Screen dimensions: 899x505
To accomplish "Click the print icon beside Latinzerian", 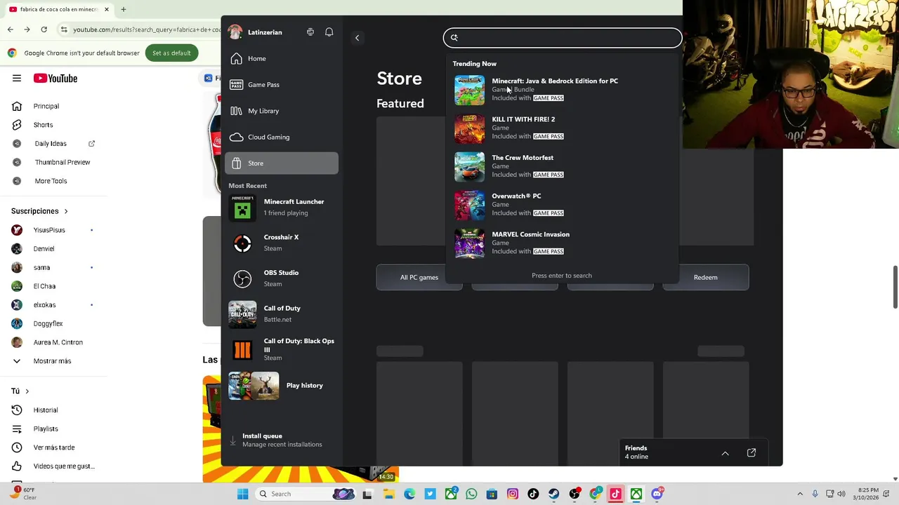I will pyautogui.click(x=310, y=32).
